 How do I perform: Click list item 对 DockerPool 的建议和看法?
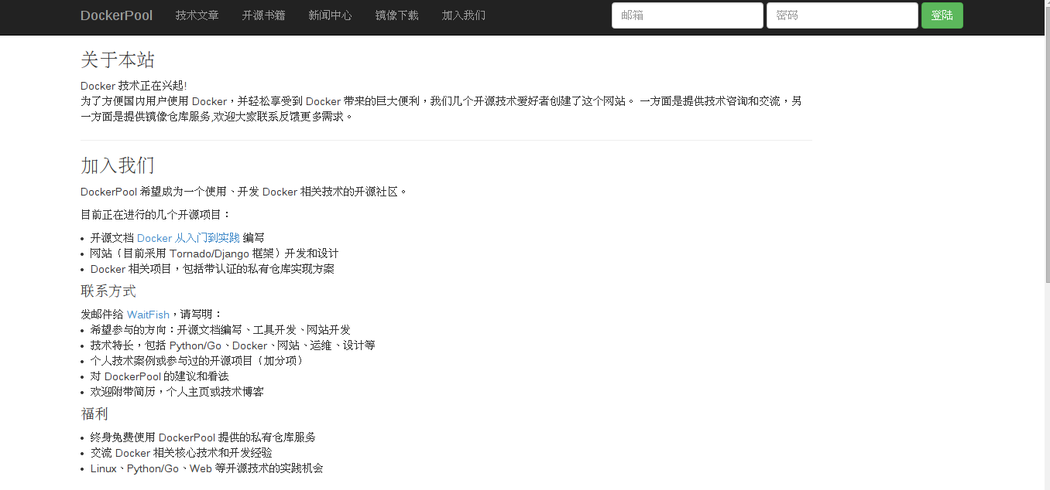coord(160,376)
